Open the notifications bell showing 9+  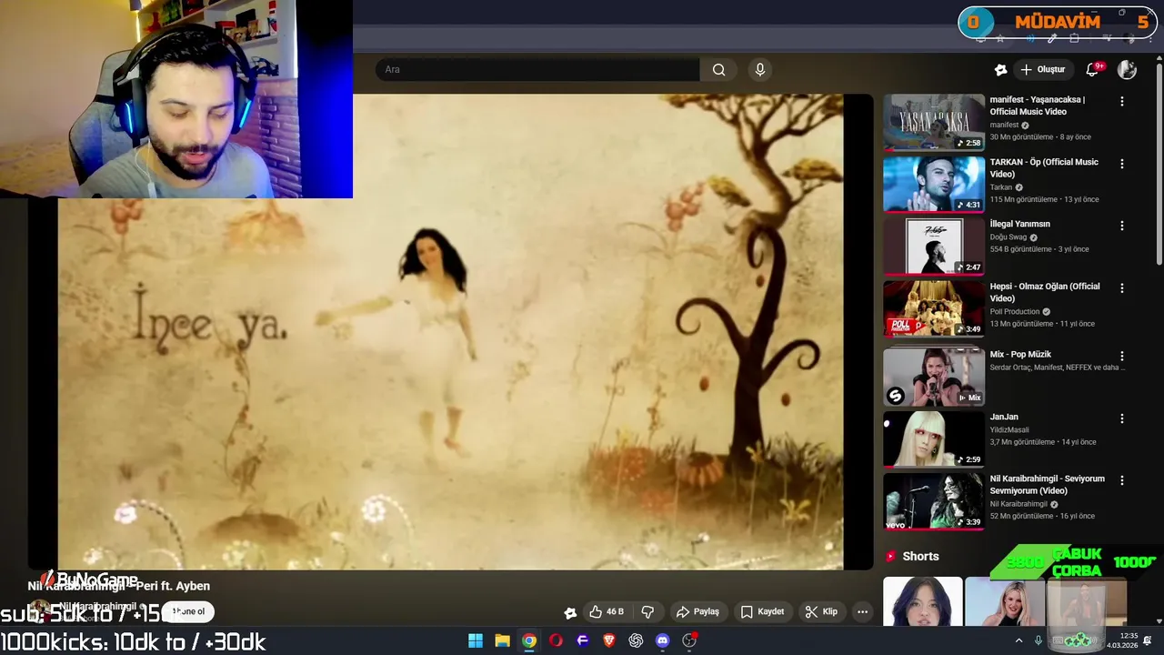pos(1093,69)
